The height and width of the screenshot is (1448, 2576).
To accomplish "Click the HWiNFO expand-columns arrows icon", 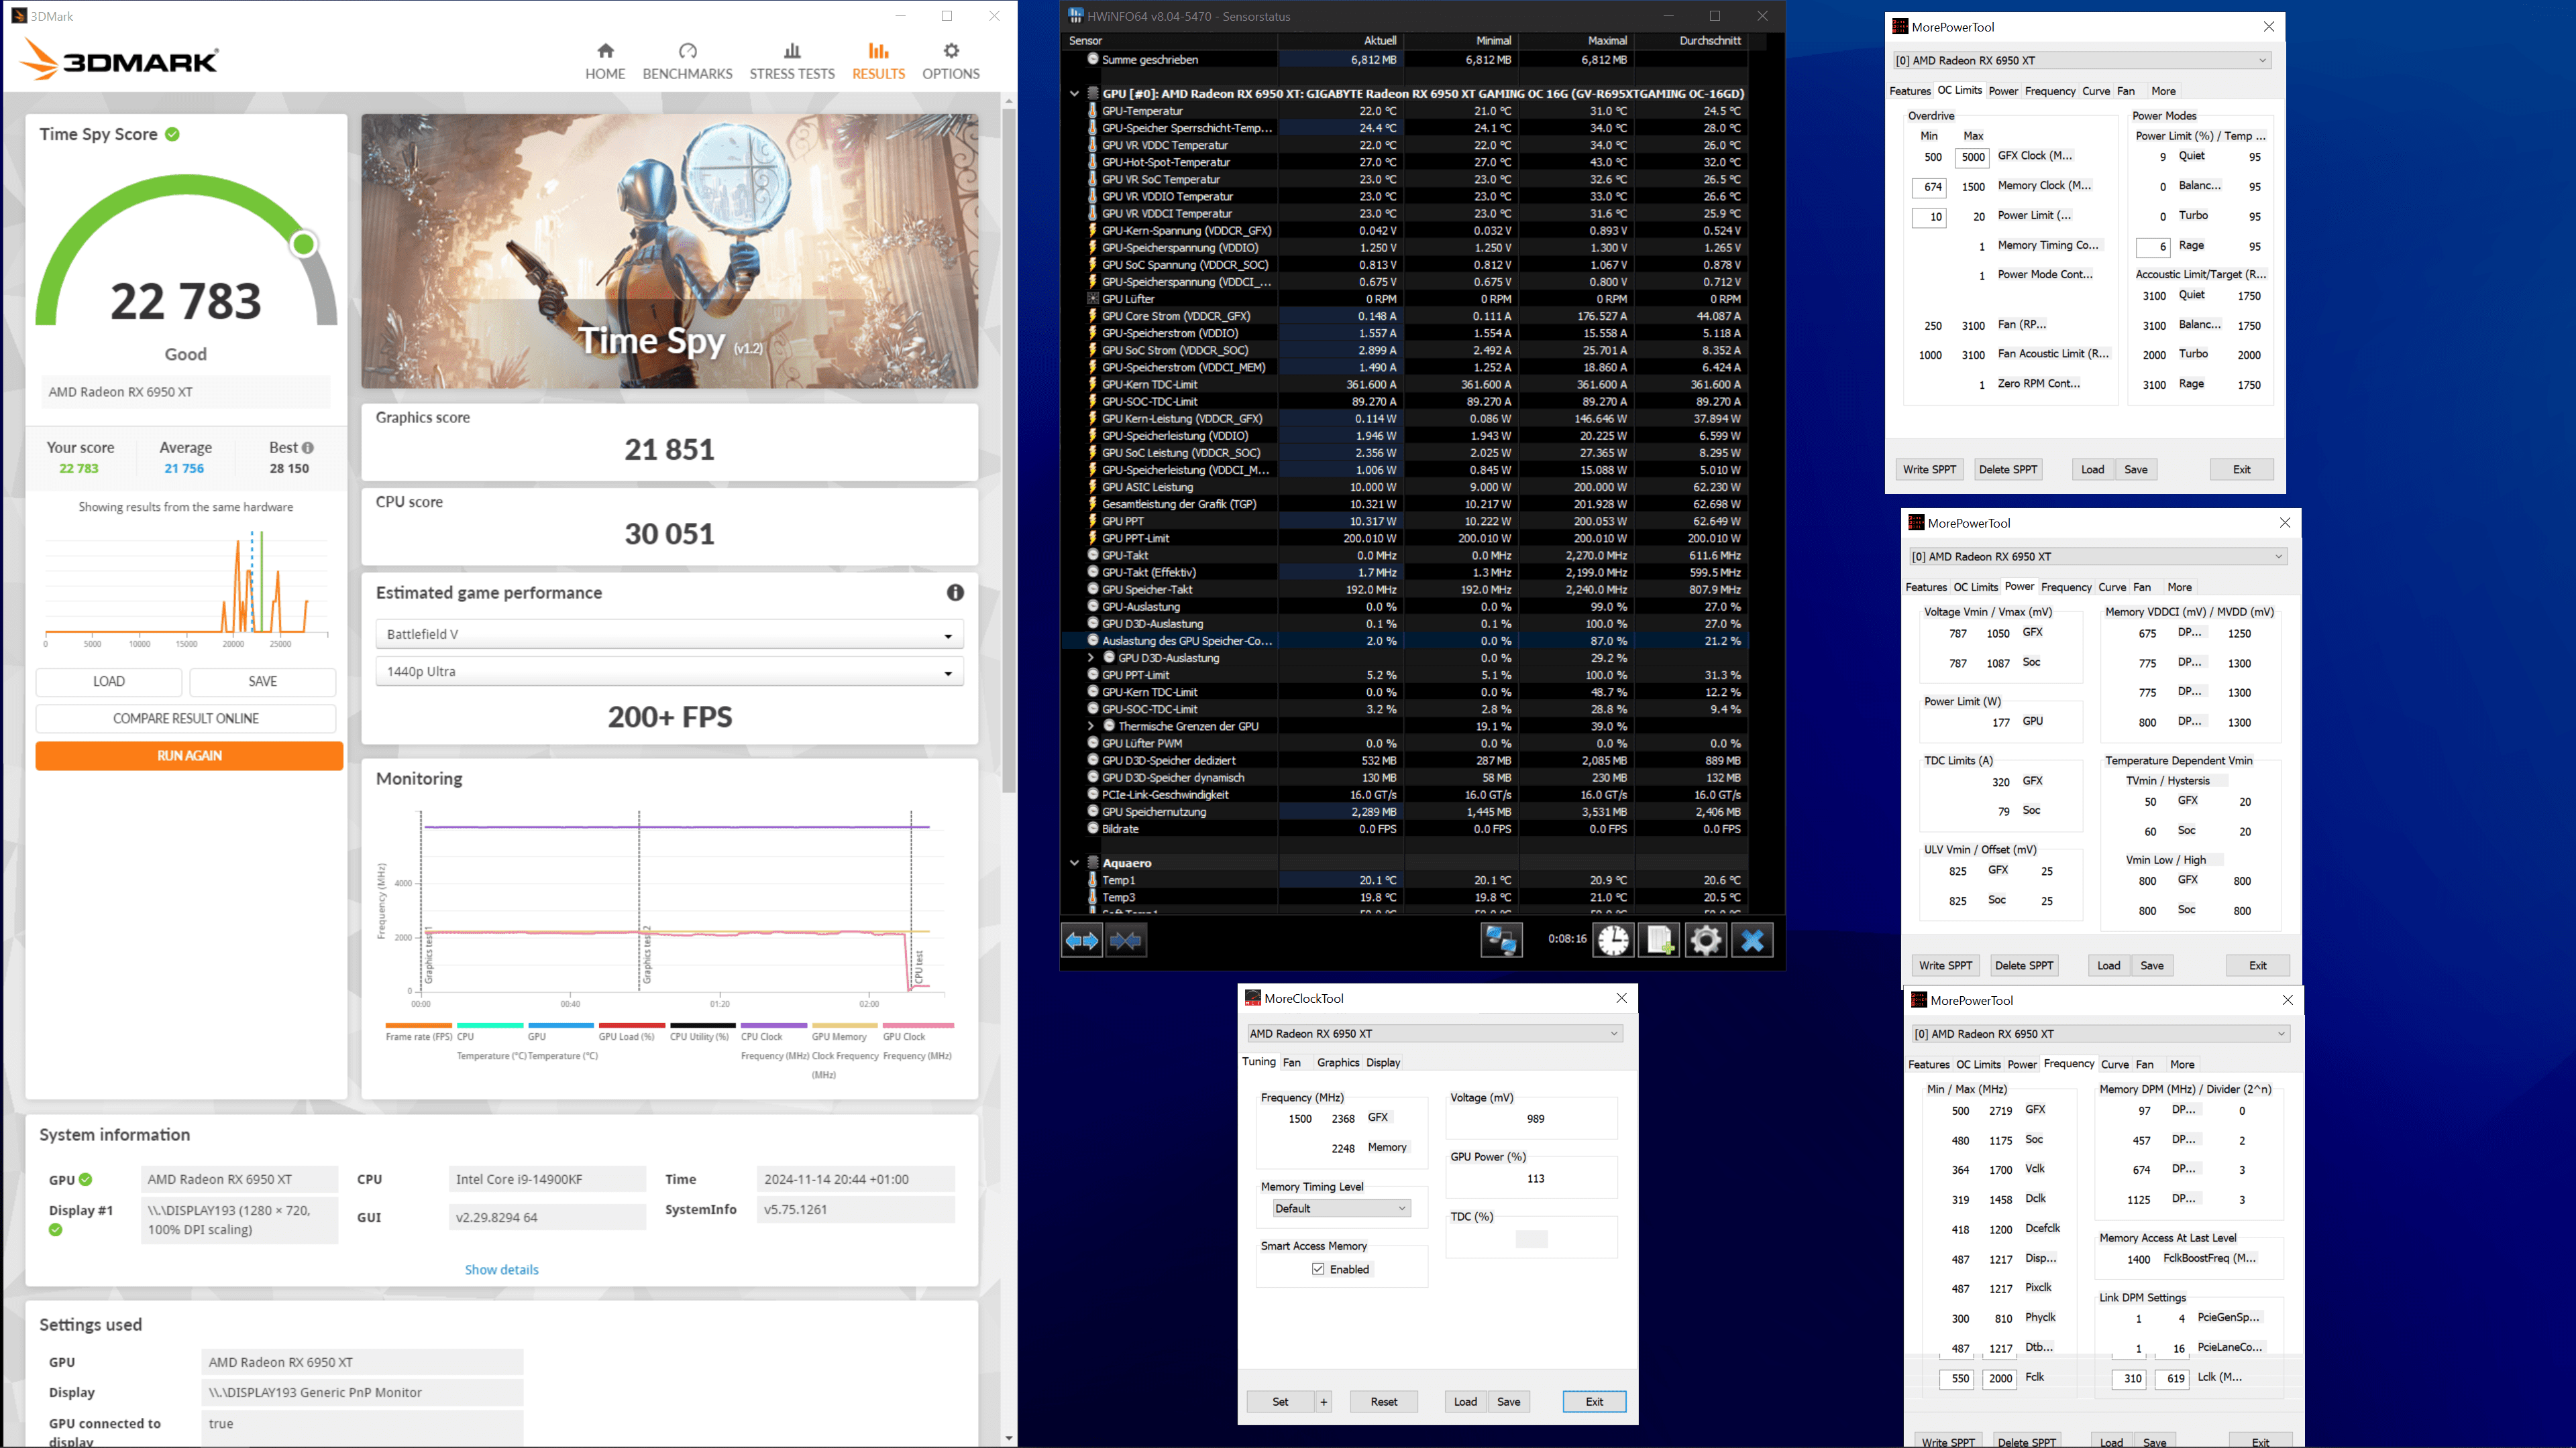I will tap(1081, 941).
